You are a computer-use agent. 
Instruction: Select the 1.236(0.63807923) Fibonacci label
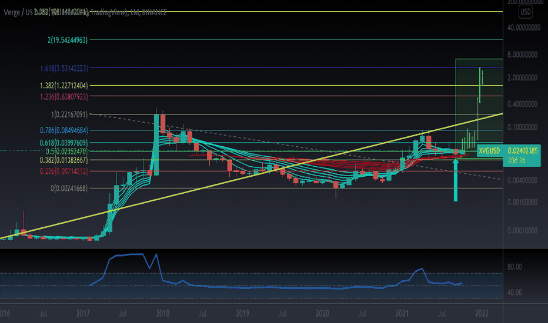pyautogui.click(x=64, y=96)
